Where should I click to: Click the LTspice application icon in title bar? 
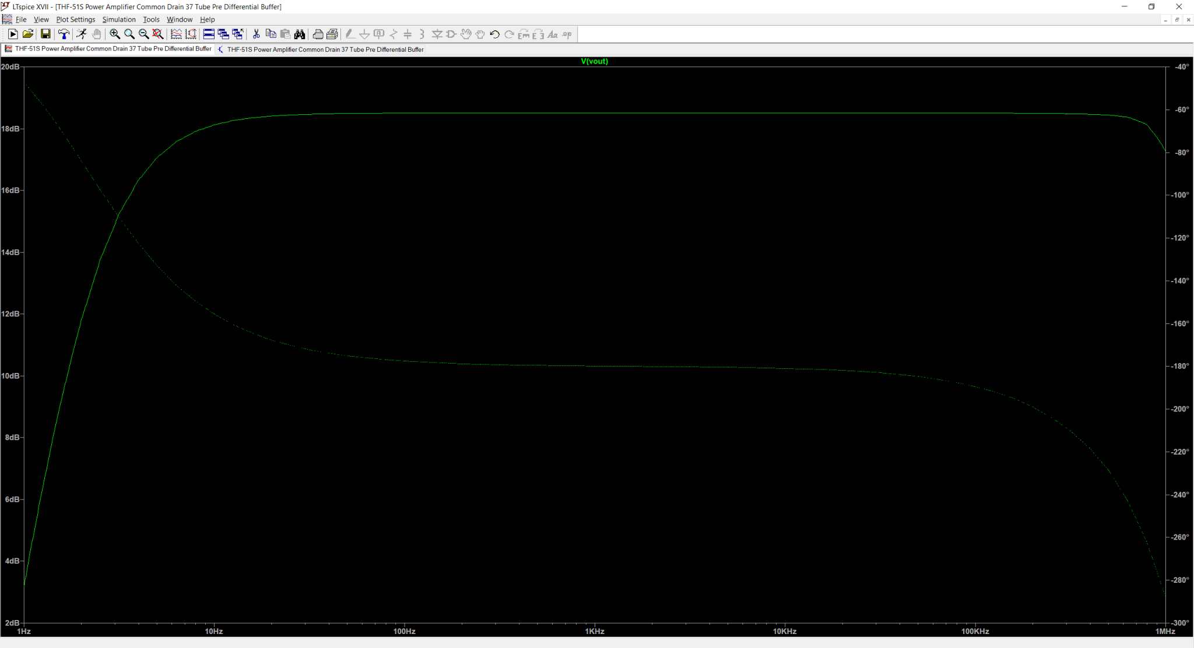click(5, 6)
